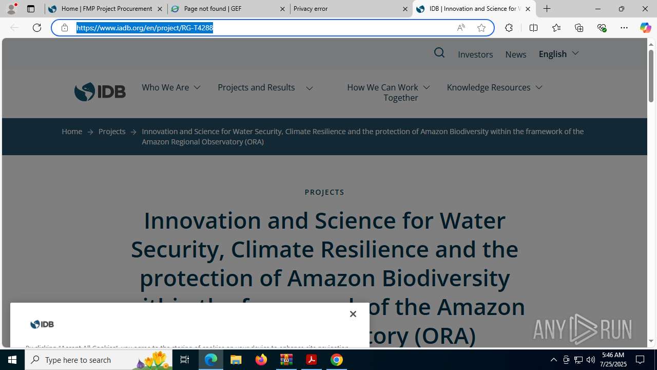Open the notification center icon

click(x=640, y=360)
